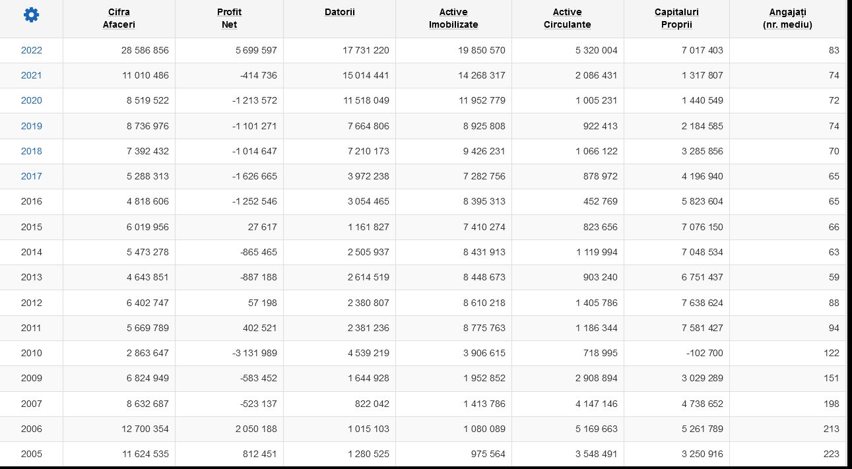Select net profit value -414 736
The width and height of the screenshot is (852, 469).
[259, 75]
